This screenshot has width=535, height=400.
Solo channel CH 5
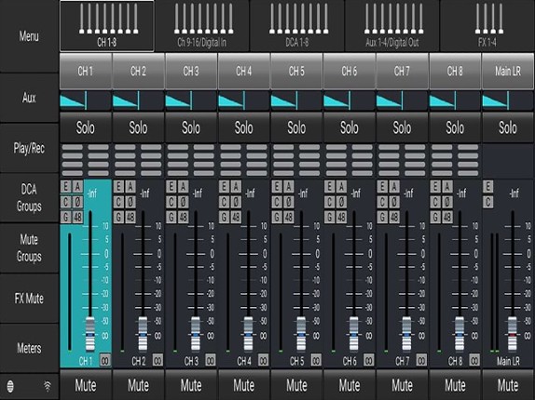tap(296, 127)
